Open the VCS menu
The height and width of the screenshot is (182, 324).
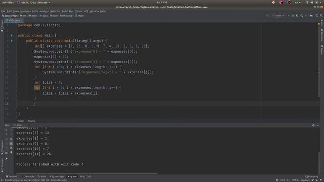[x=86, y=11]
